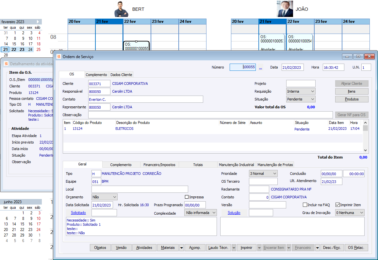
Task: Open the Requisição dropdown showing Interna
Action: (x=301, y=91)
